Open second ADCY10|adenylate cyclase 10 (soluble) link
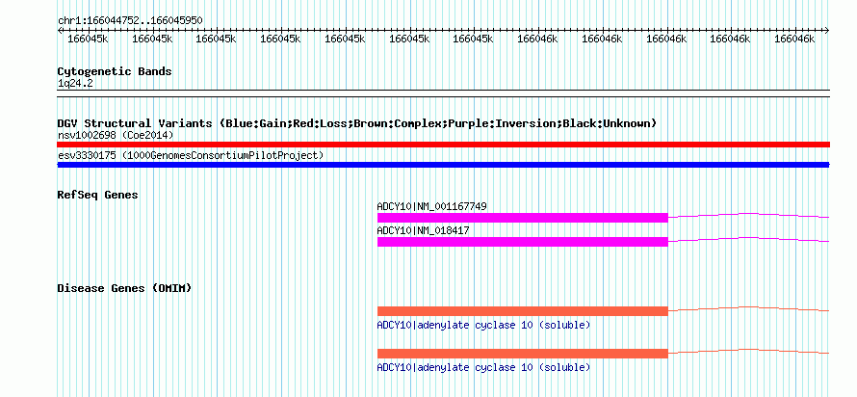857x397 pixels. (x=483, y=367)
